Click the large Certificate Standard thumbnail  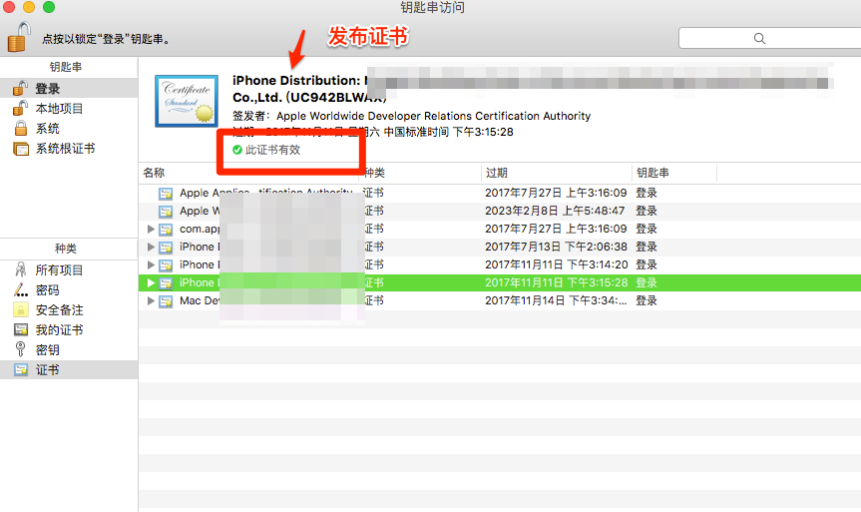point(187,101)
